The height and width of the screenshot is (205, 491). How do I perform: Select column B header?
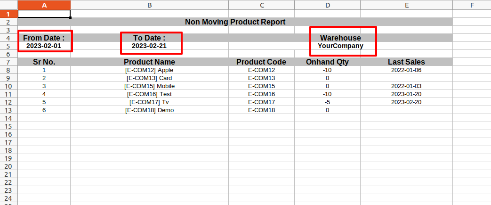[x=149, y=5]
